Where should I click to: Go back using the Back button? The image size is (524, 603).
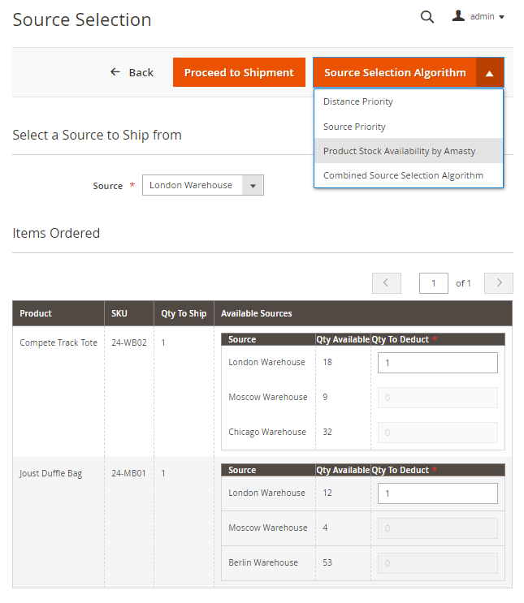pos(132,72)
